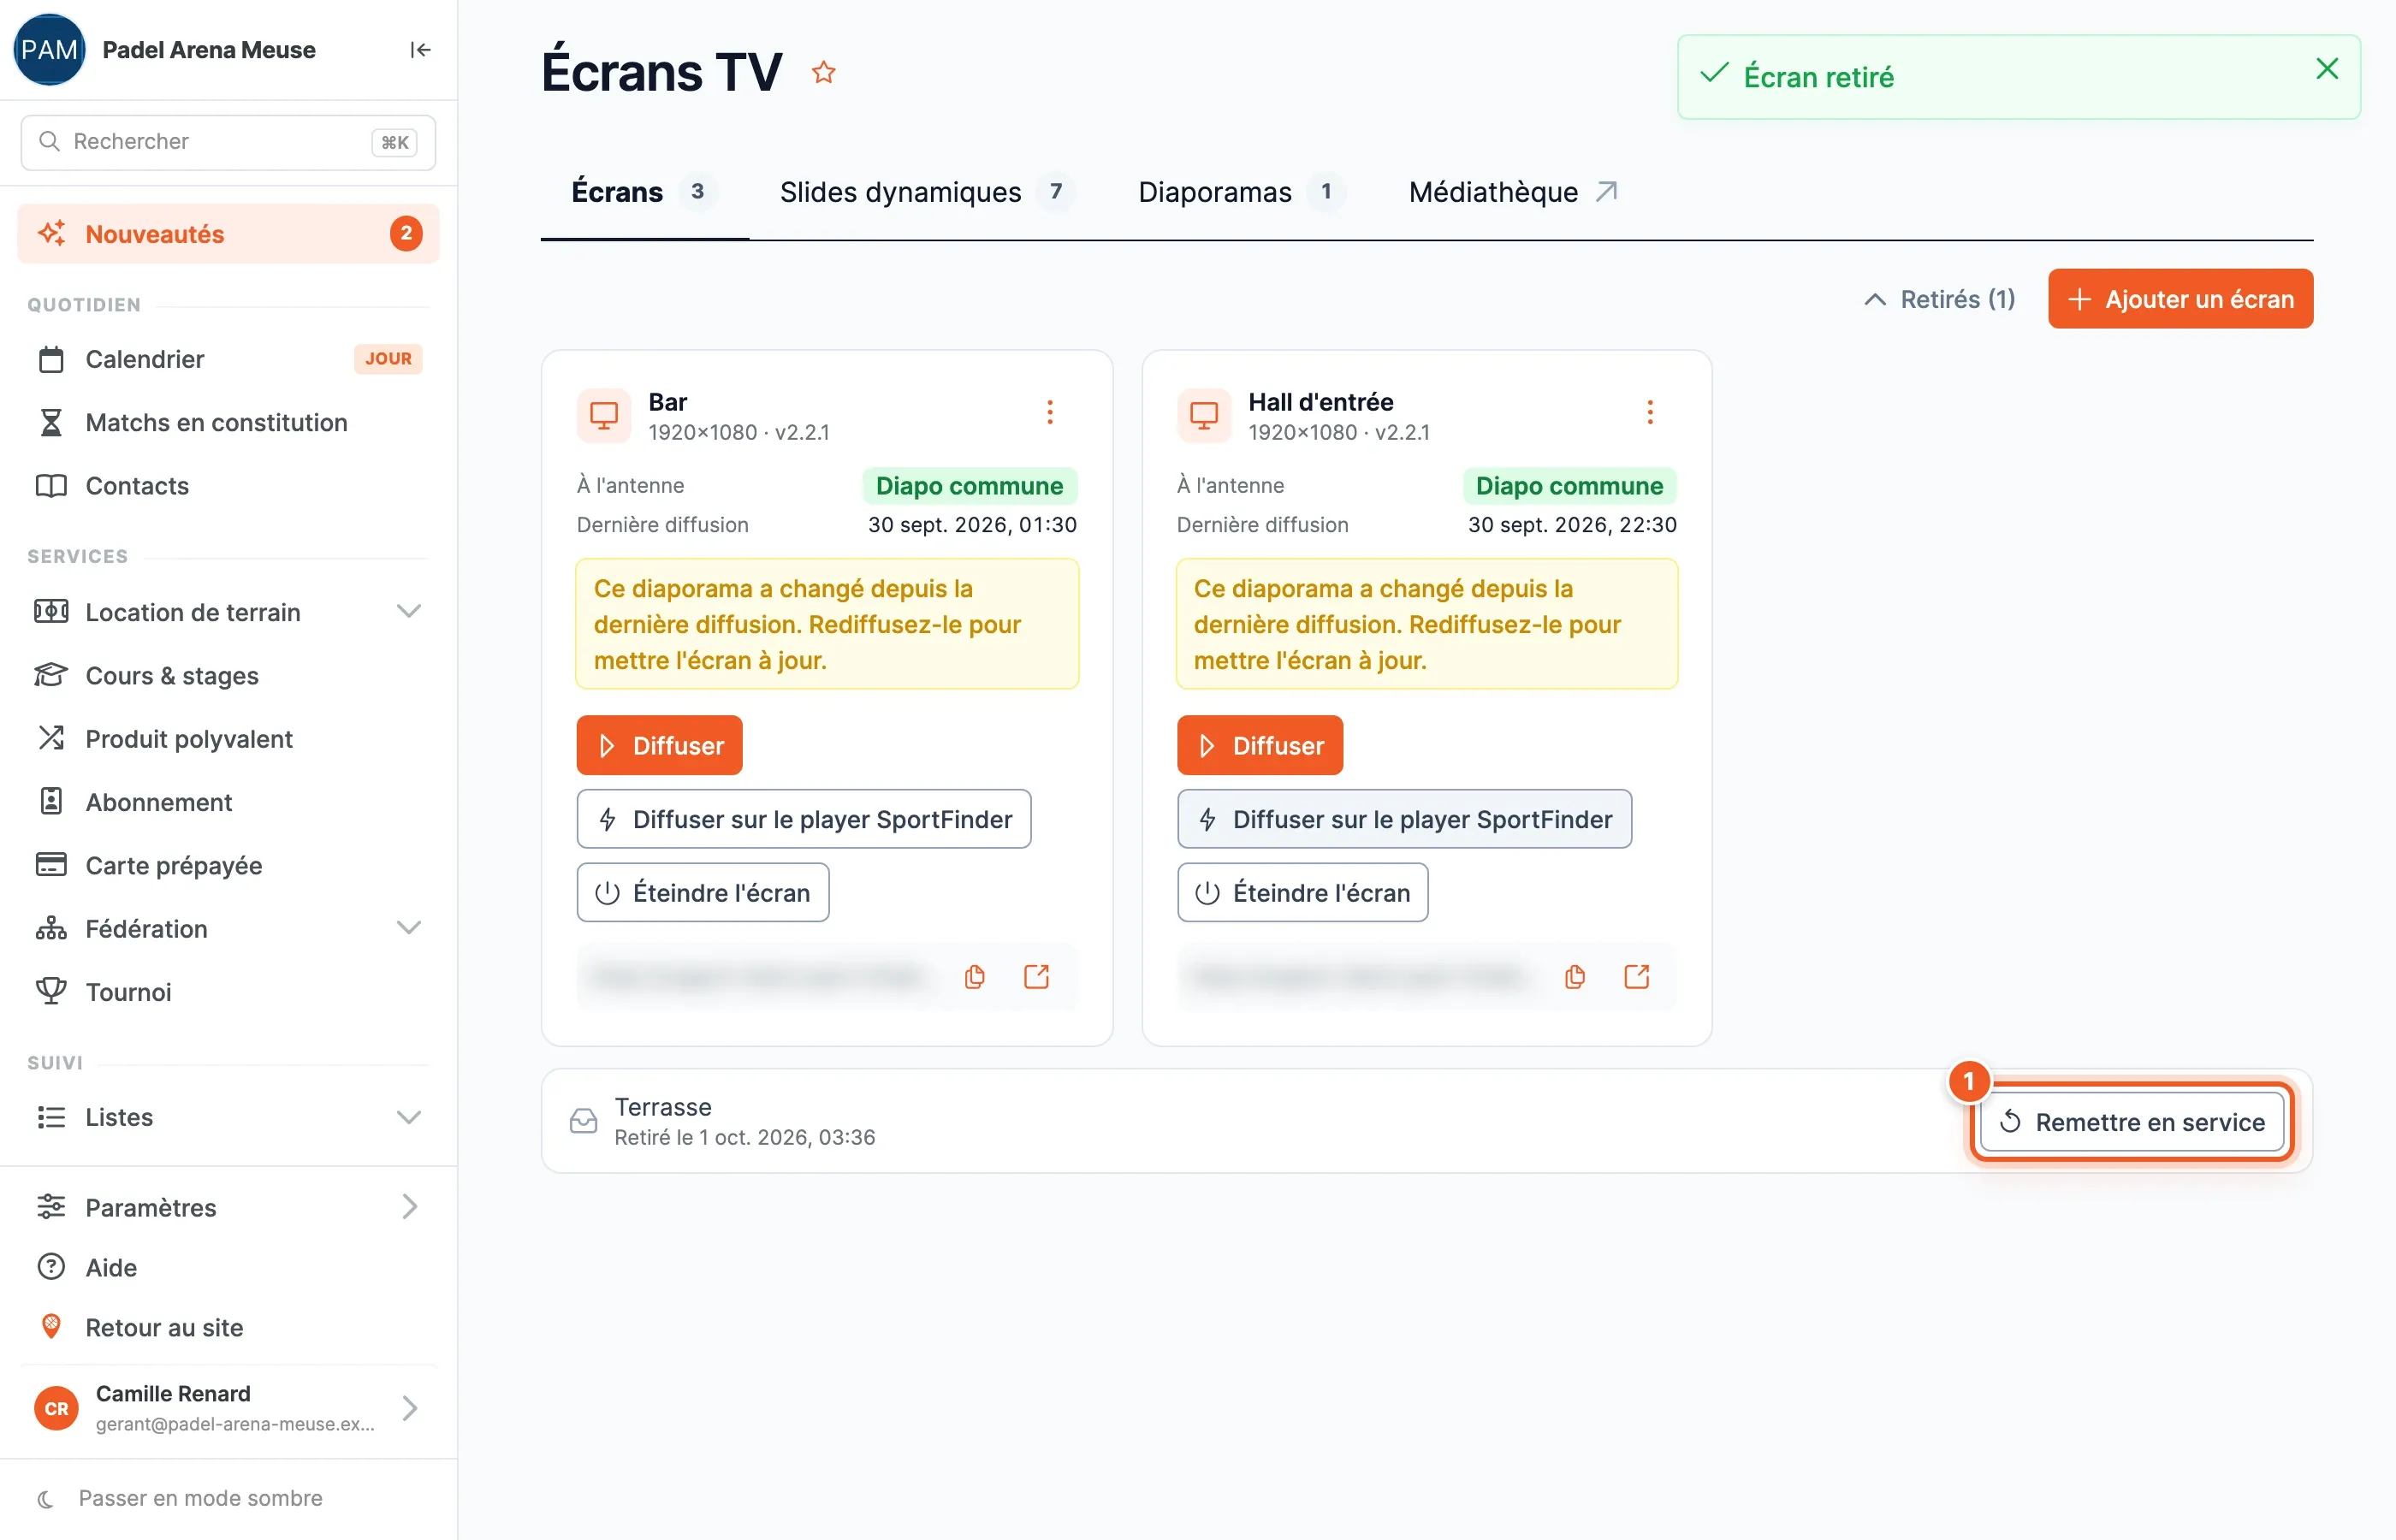This screenshot has width=2396, height=1540.
Task: Click Retour au site link
Action: point(229,1327)
